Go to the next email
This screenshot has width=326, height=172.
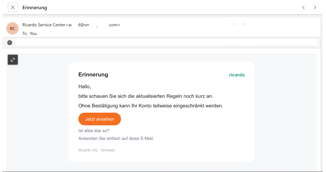(315, 7)
